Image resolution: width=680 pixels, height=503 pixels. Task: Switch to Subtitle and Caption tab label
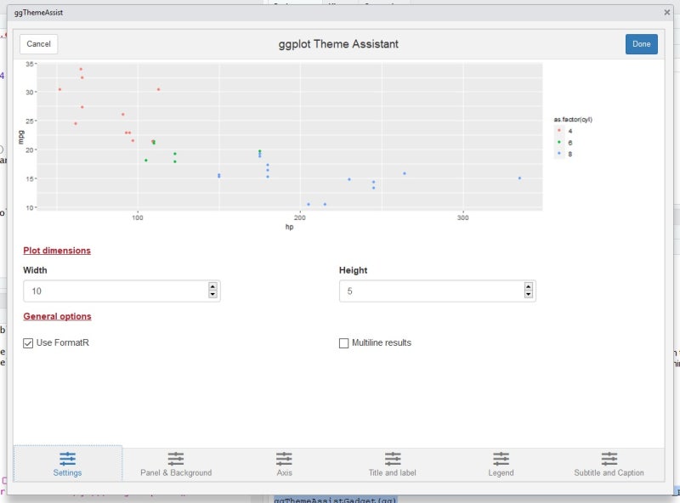609,472
